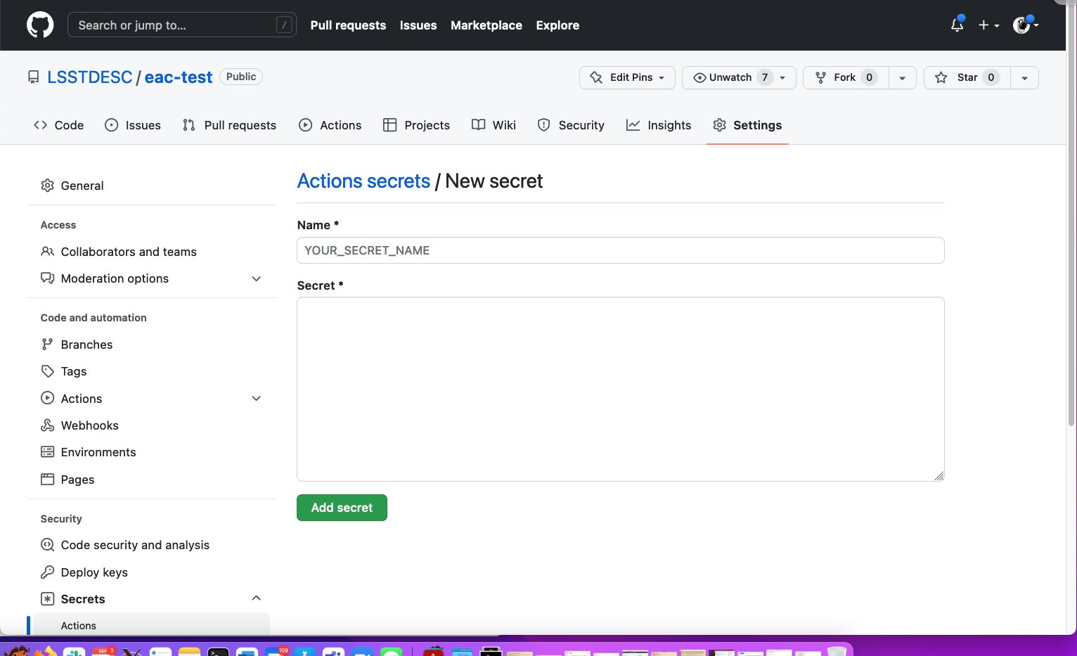This screenshot has height=656, width=1077.
Task: Open the Edit Pins dropdown
Action: 627,77
